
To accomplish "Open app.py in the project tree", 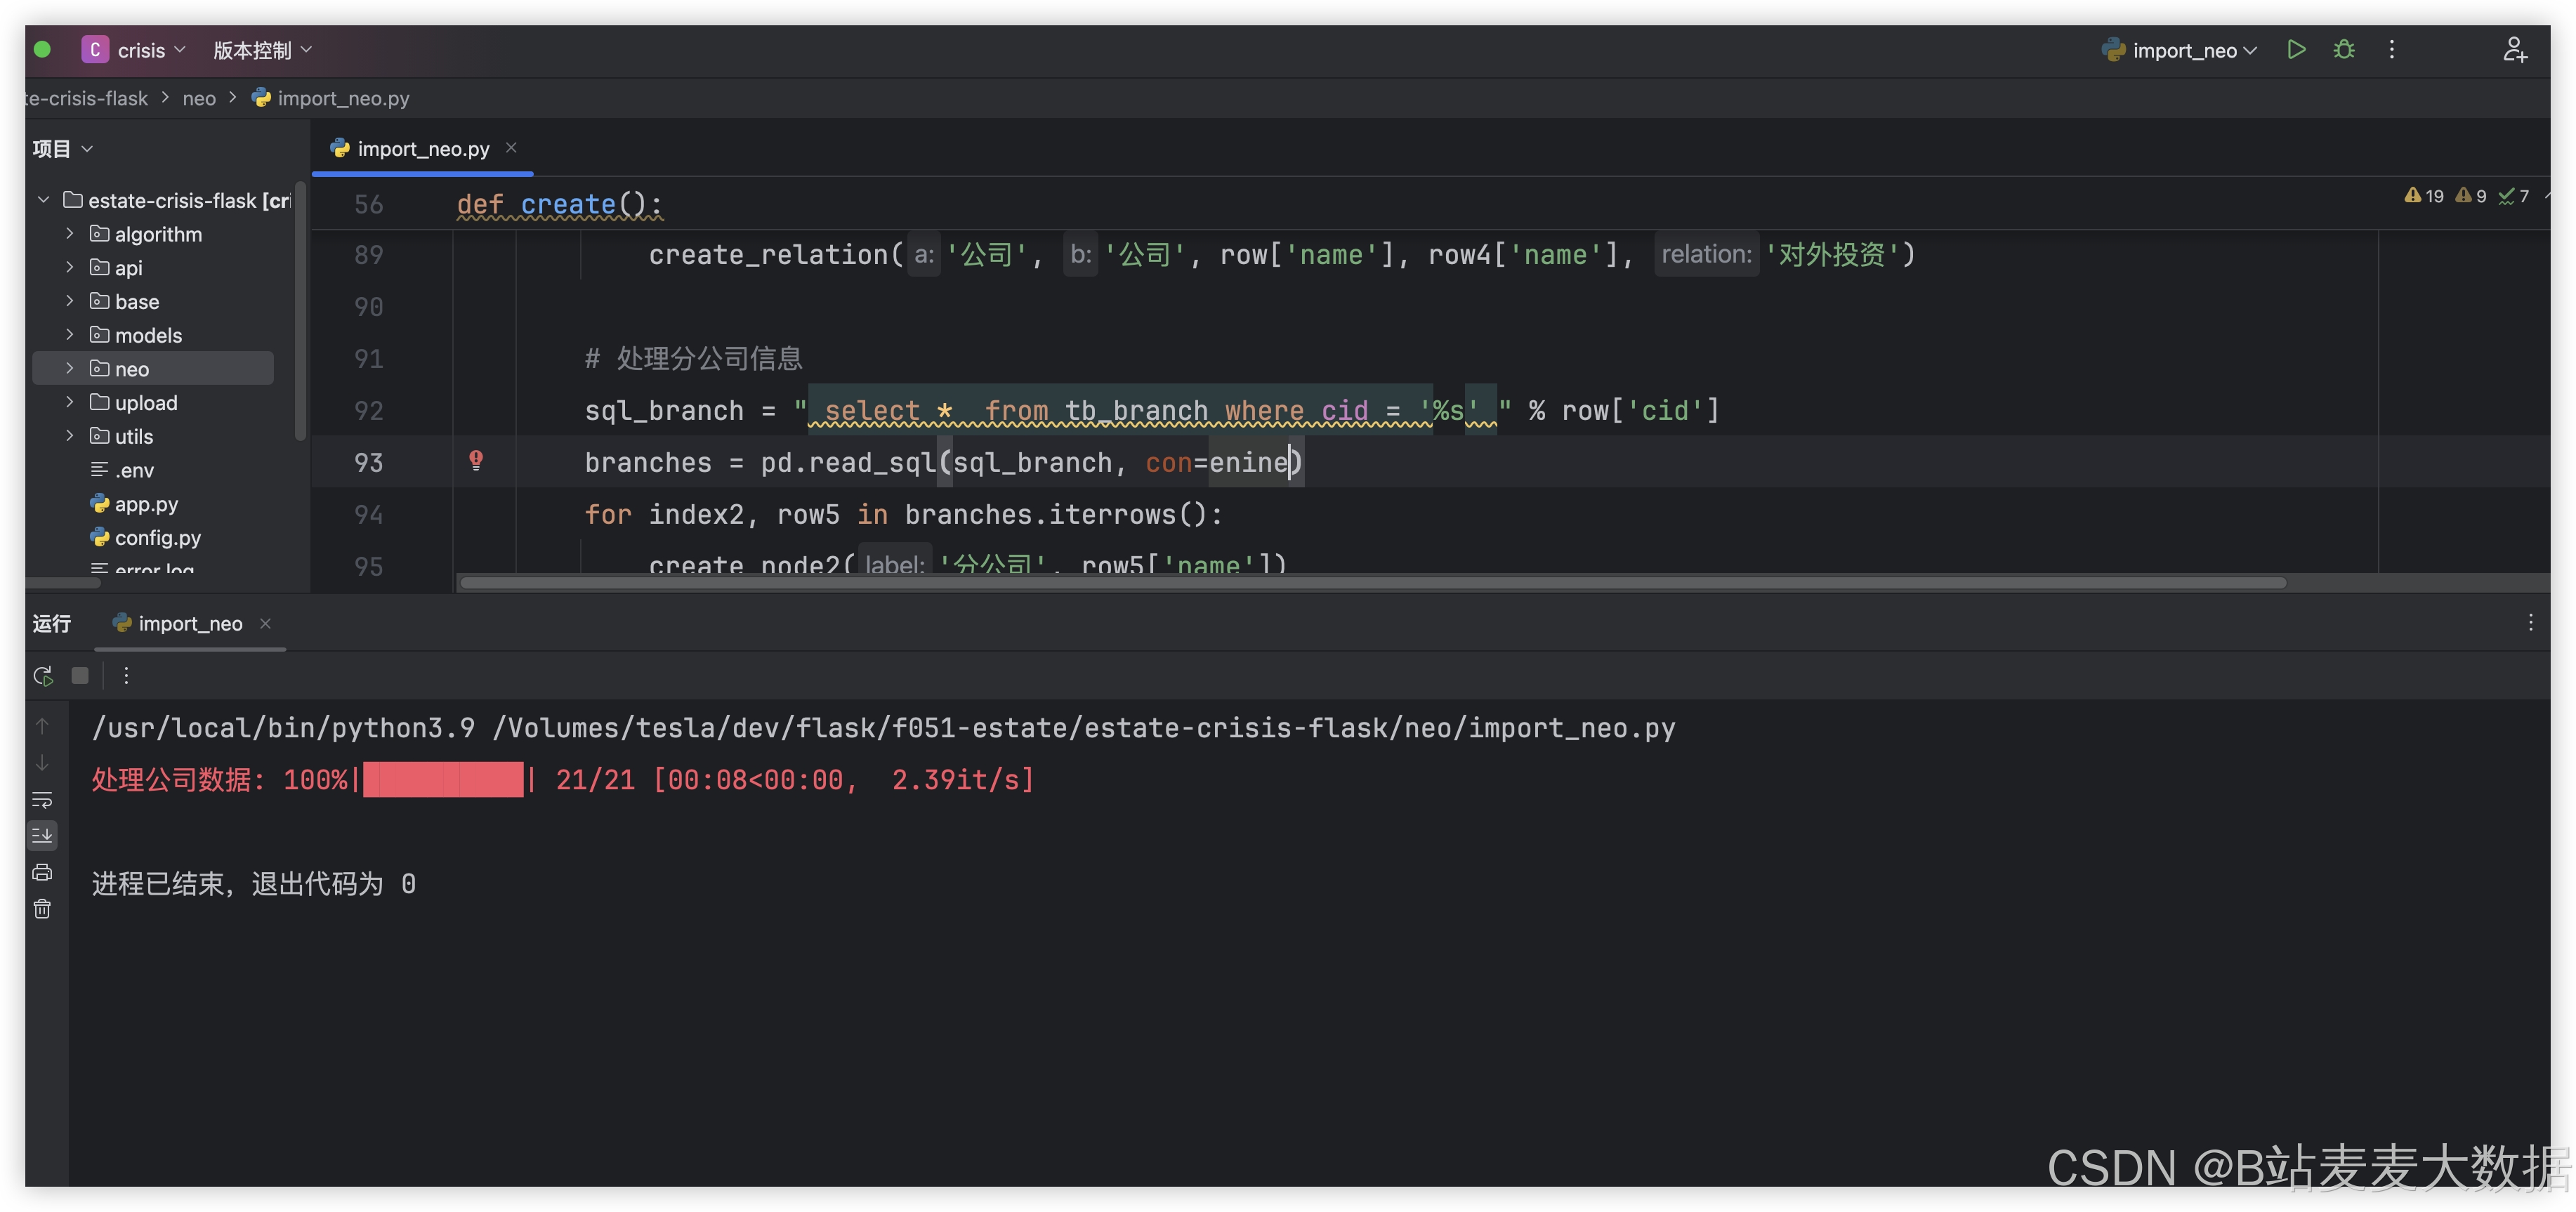I will [146, 504].
